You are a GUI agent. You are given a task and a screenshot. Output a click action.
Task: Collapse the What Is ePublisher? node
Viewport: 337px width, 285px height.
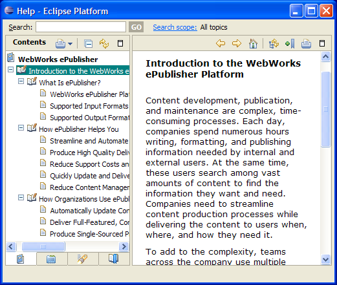pyautogui.click(x=21, y=81)
